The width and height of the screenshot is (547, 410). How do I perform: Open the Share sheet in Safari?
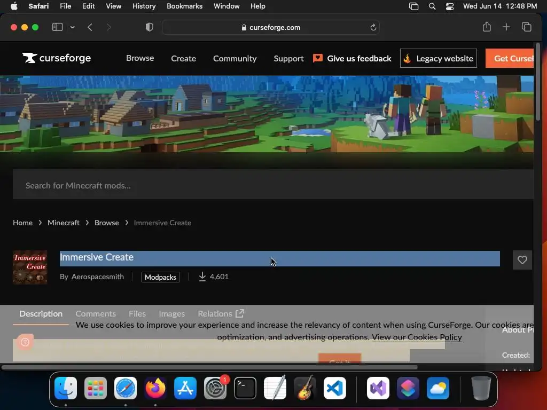click(487, 27)
